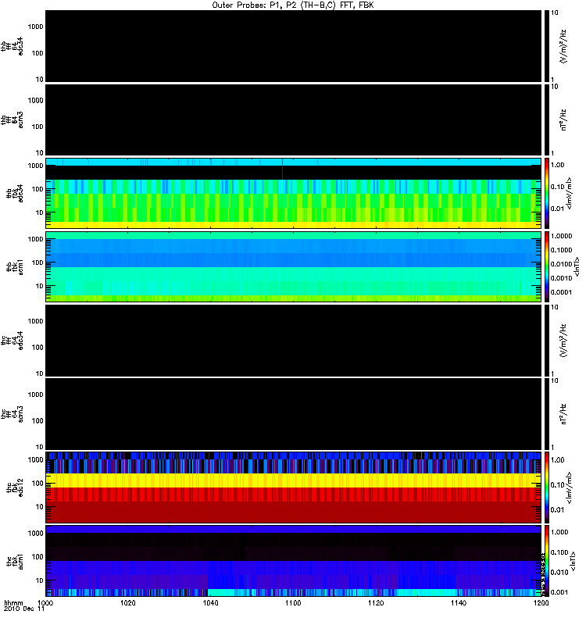
Task: Select the 10 frequency tick of thc fbk edc12
Action: 40,507
